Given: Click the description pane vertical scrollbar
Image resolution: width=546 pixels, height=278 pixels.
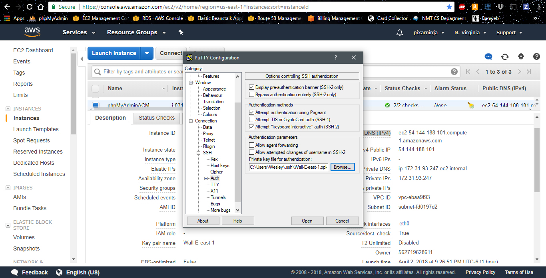Looking at the screenshot, I should (537, 160).
